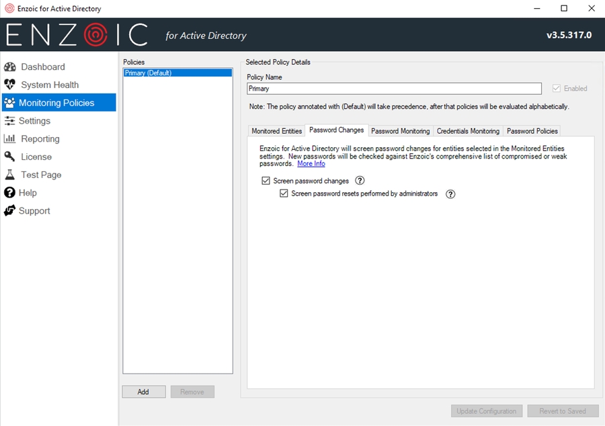Toggle Screen password resets performed by administrators
605x426 pixels.
point(284,194)
